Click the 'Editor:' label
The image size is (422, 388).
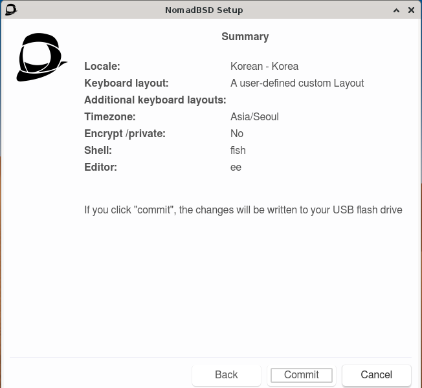(x=101, y=167)
